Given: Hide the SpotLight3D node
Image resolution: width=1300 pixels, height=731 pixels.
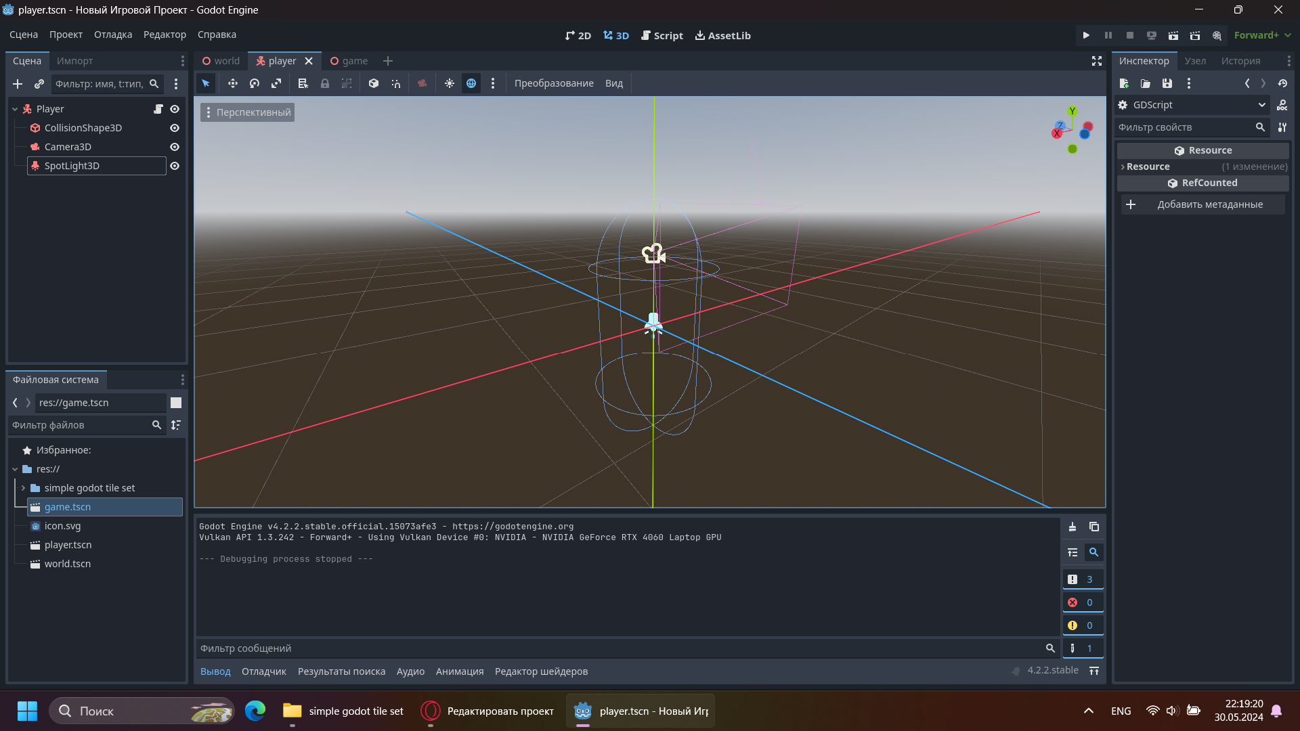Looking at the screenshot, I should point(174,165).
